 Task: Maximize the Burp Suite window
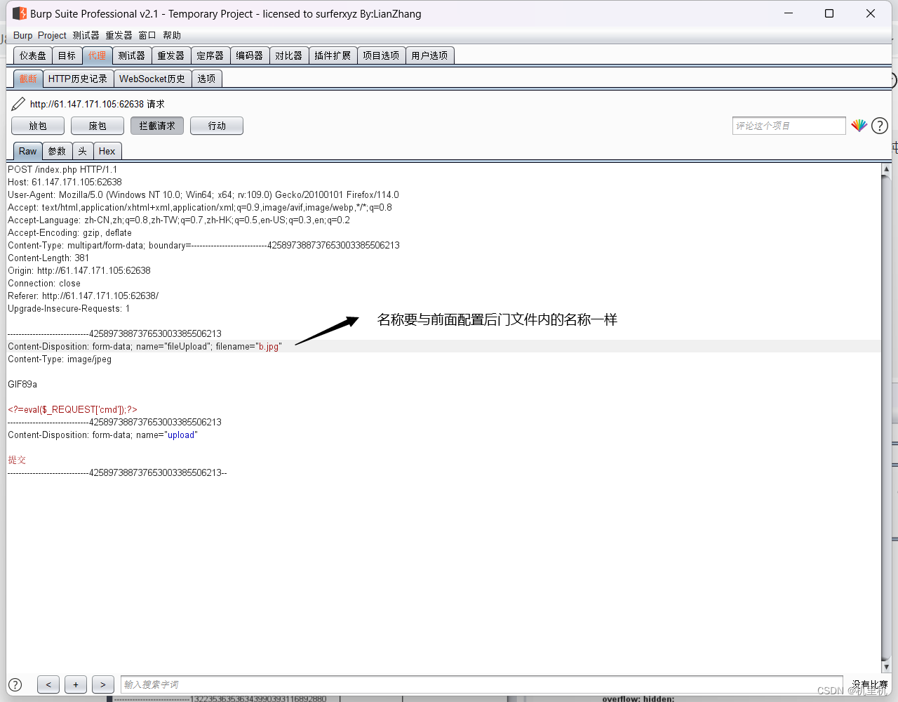click(829, 13)
